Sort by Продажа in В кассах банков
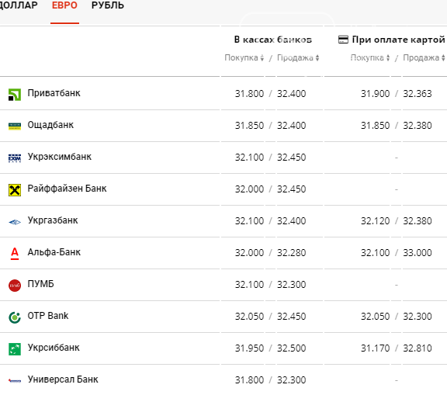Viewport: 447px width, 395px height. click(298, 58)
